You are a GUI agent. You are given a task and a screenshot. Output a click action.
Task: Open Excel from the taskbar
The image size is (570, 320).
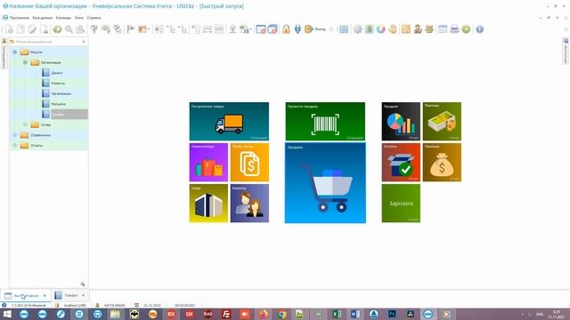tap(337, 314)
